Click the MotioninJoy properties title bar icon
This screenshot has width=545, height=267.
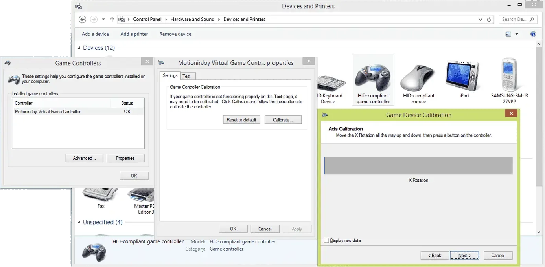tap(161, 63)
